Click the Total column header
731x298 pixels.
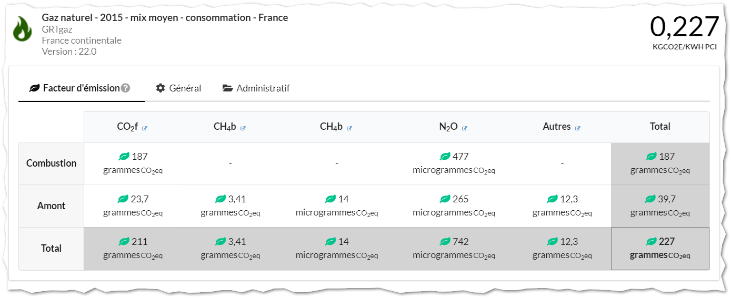(x=660, y=127)
